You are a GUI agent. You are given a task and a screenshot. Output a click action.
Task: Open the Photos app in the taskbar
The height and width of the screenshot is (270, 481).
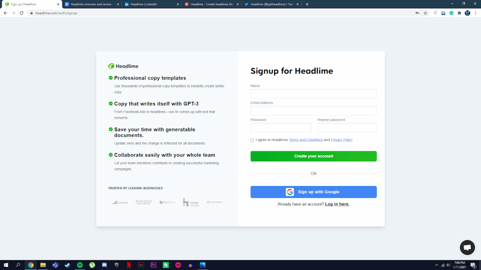(202, 265)
